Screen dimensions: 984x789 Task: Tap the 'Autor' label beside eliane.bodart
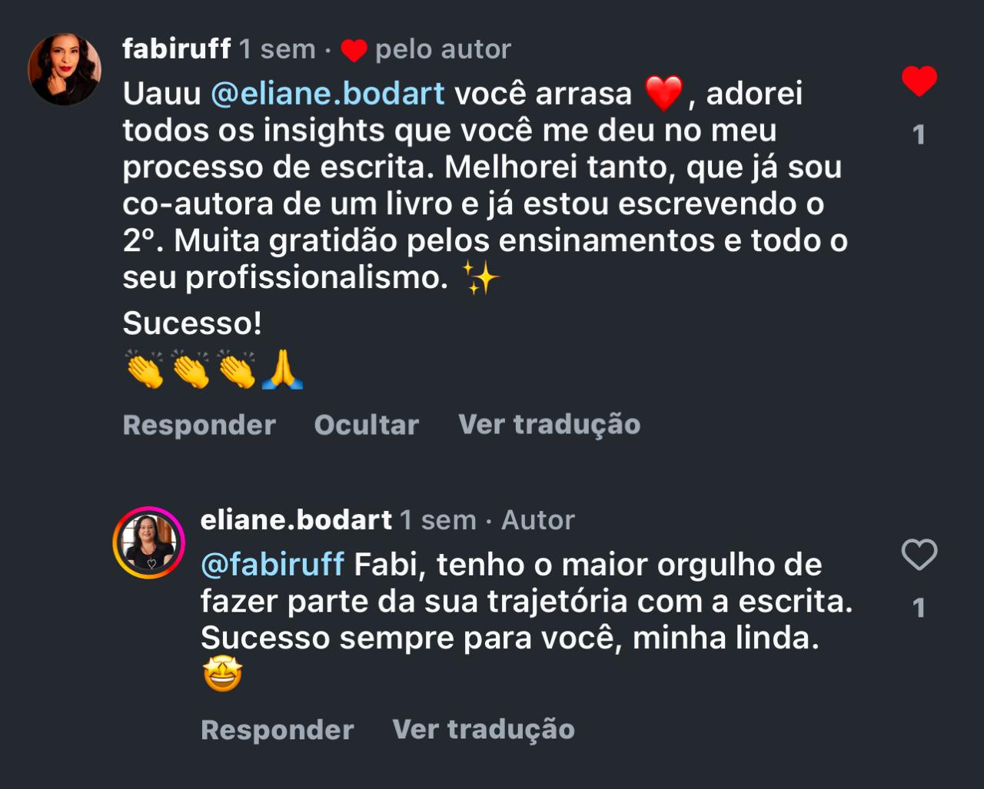click(x=538, y=520)
